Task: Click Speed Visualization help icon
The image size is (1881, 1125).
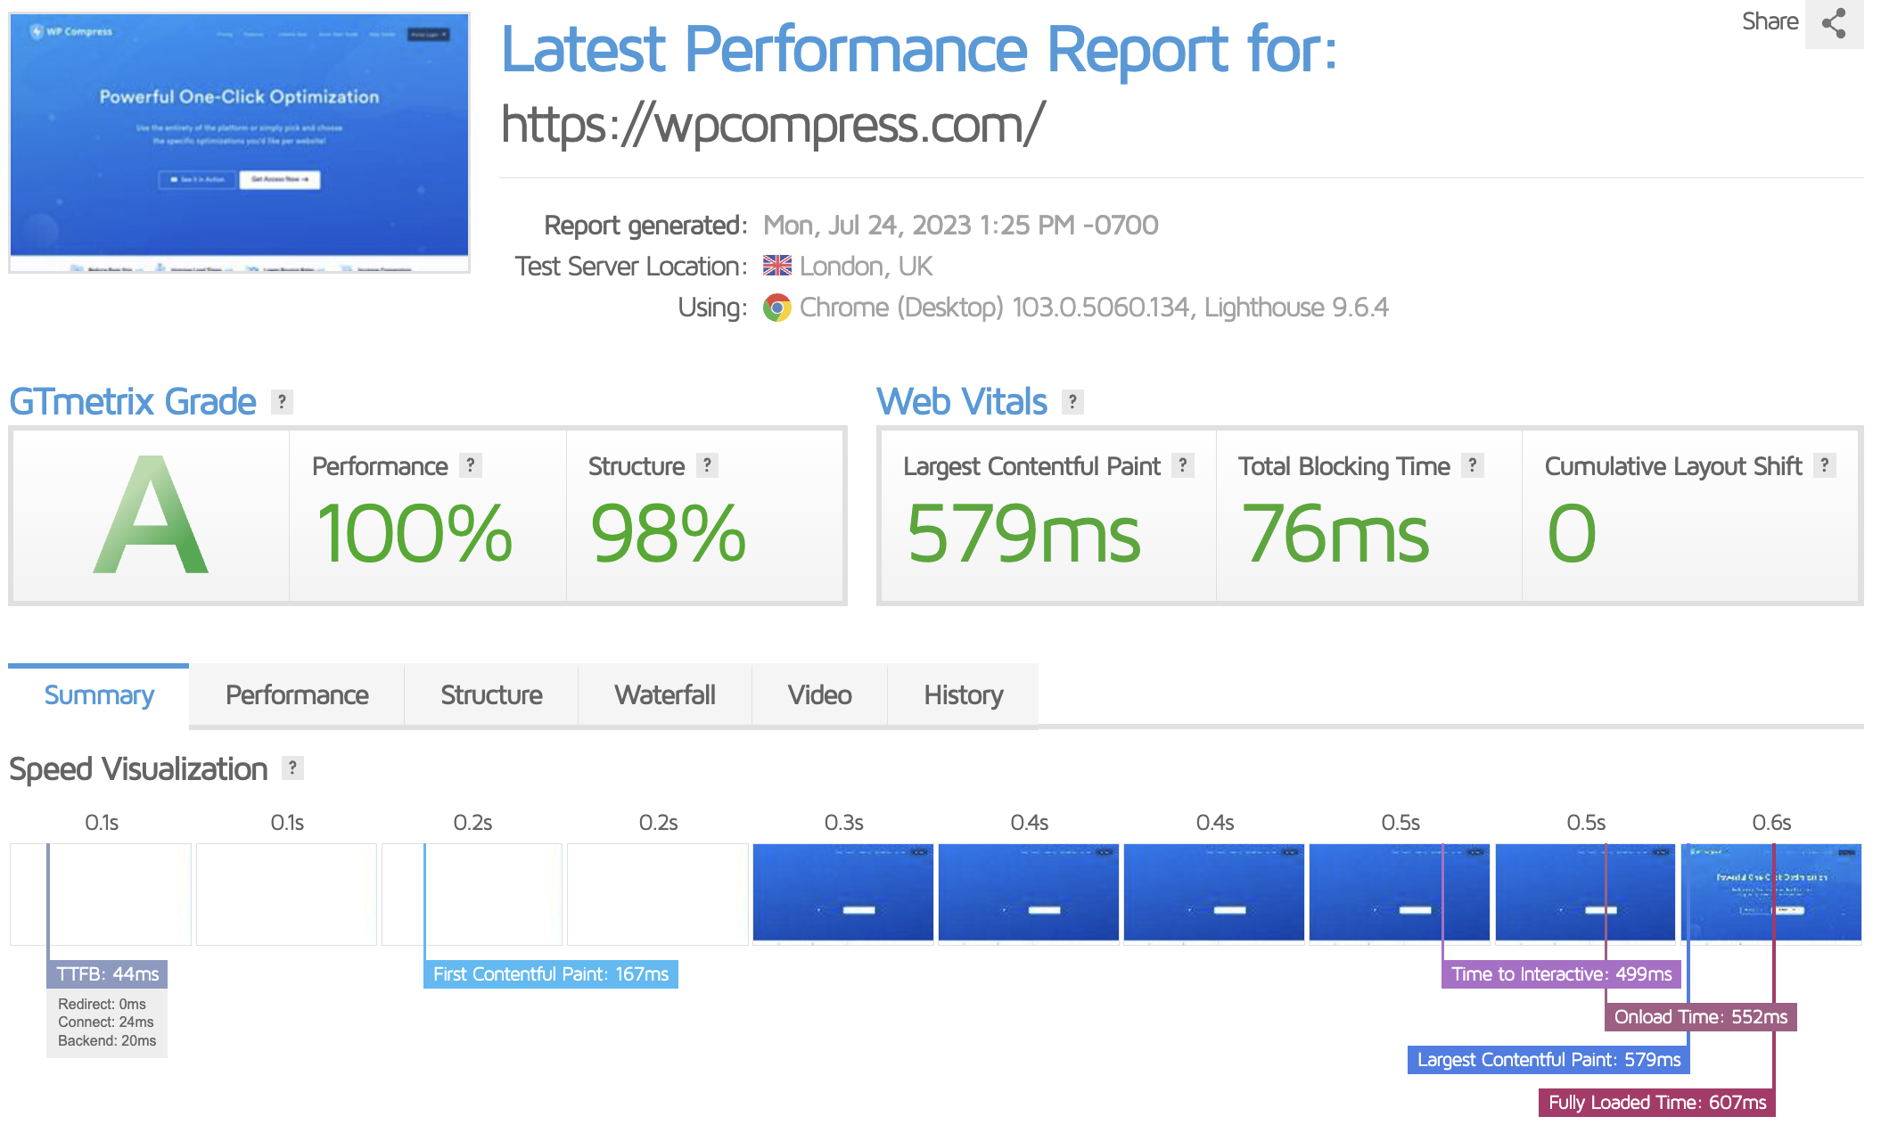Action: (292, 768)
